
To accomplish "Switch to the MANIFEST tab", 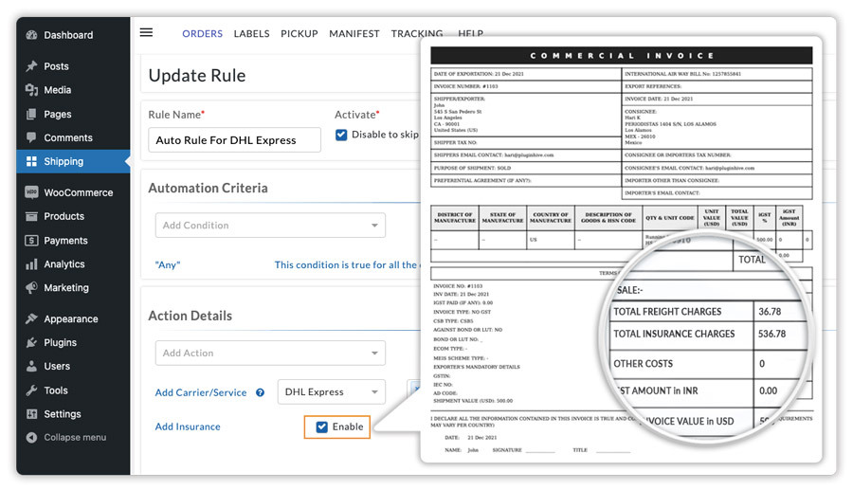I will pos(354,34).
